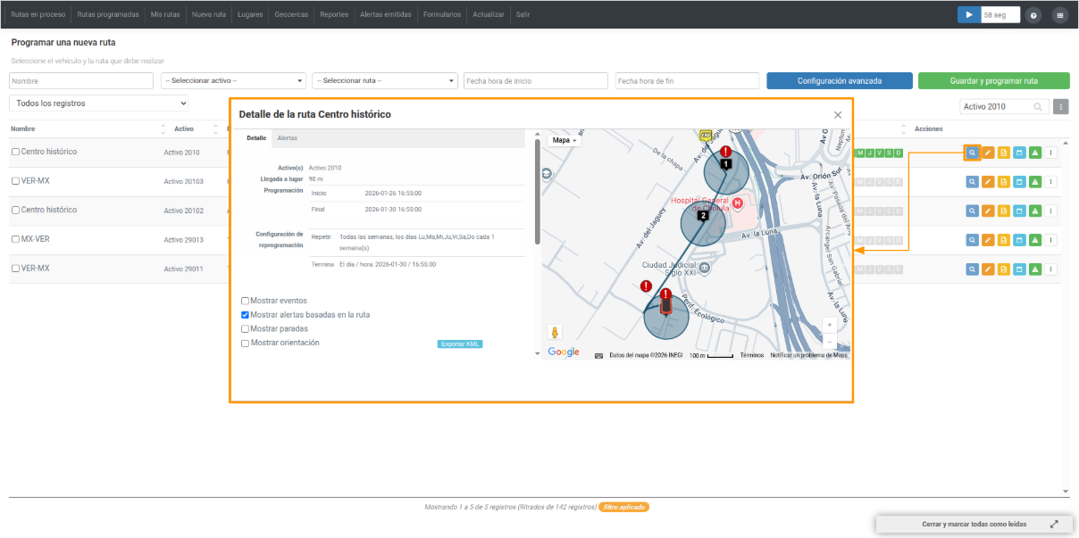Click the route detail panel's vertical scrollbar
This screenshot has height=538, width=1079.
(x=537, y=190)
